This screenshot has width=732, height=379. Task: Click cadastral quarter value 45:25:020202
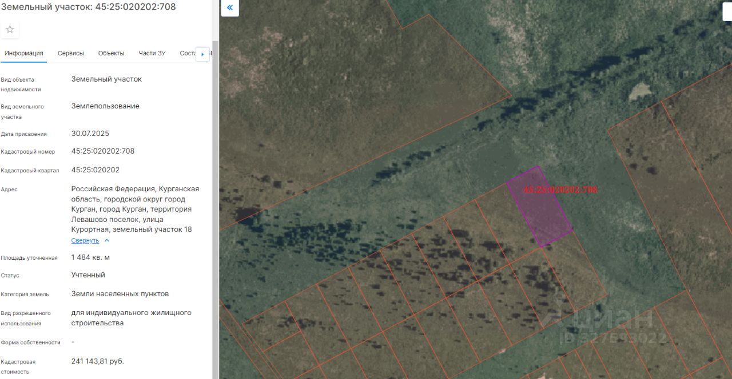96,170
